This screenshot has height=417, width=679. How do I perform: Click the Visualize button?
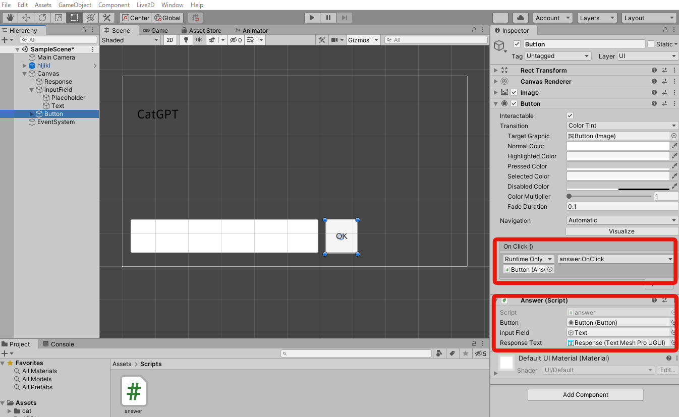tap(621, 231)
